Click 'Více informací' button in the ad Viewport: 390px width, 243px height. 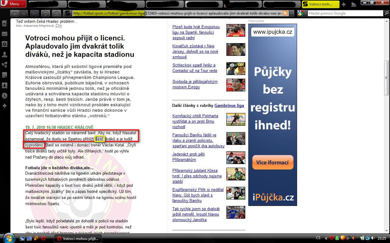272,163
